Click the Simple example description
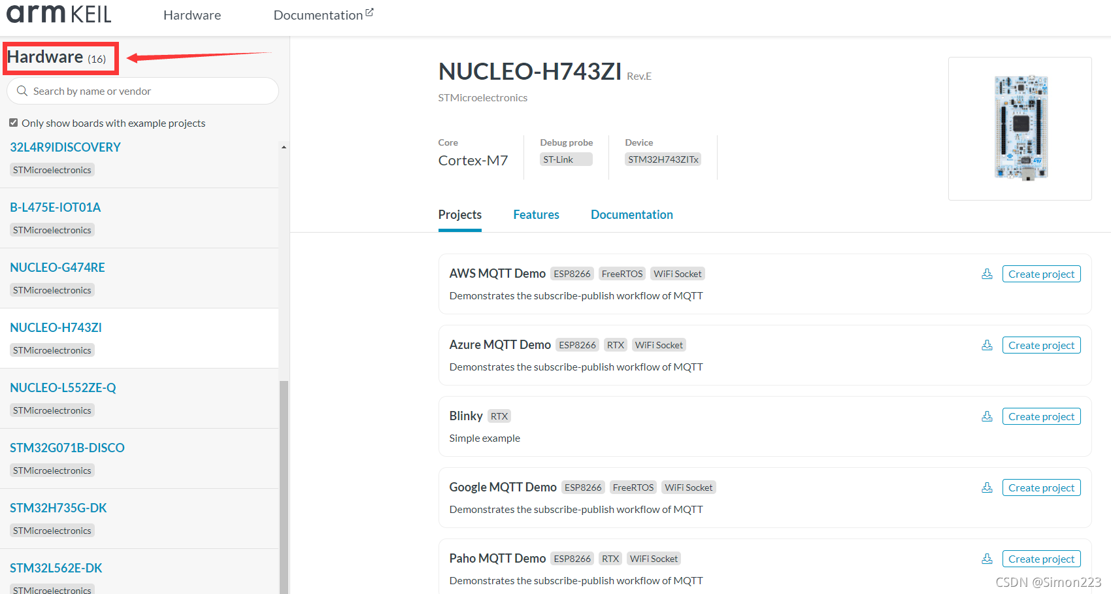 485,438
